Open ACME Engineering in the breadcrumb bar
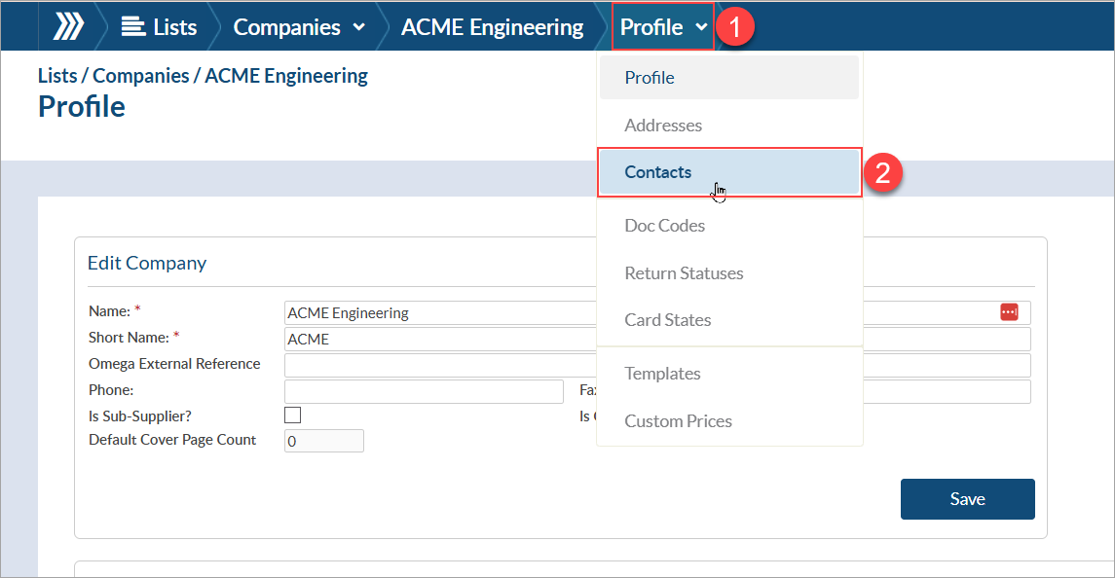This screenshot has width=1115, height=578. [x=492, y=27]
